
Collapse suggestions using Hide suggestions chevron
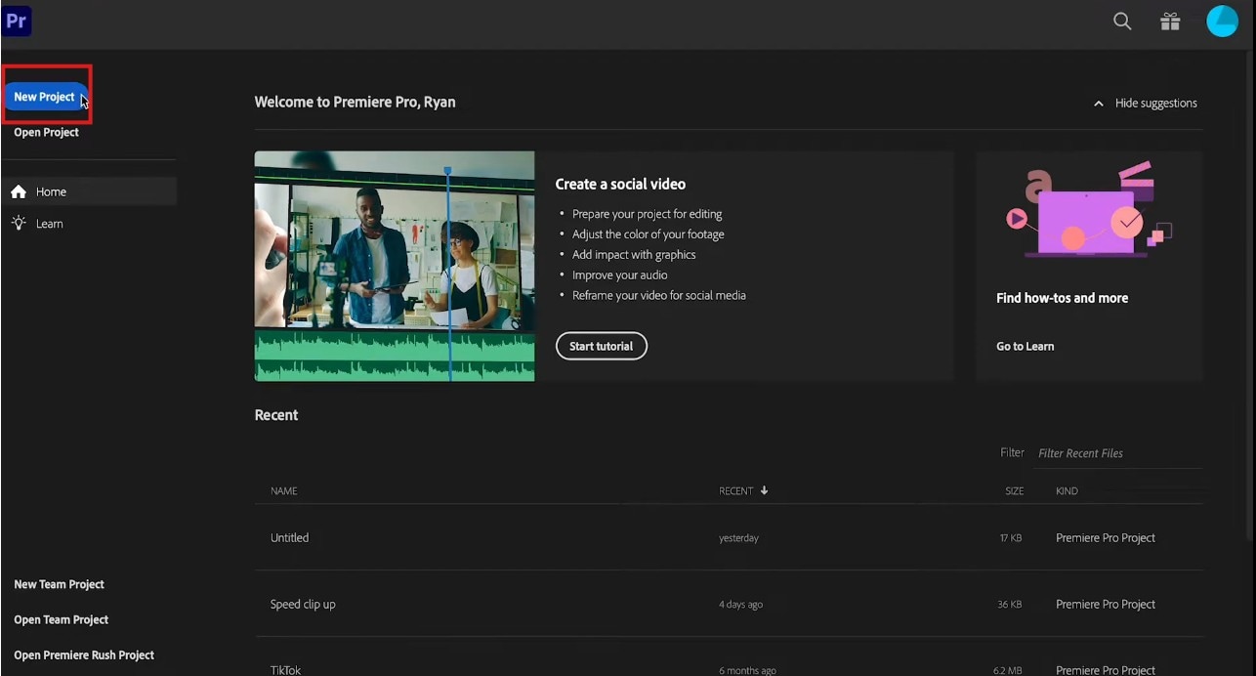pos(1099,104)
